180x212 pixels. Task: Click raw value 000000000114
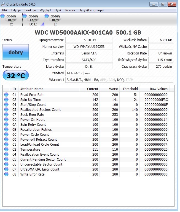(156, 119)
